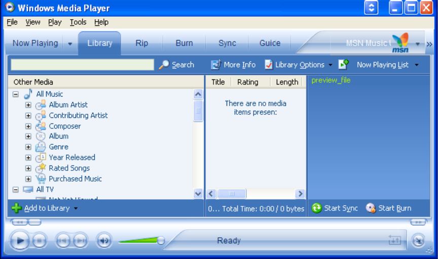438x259 pixels.
Task: Click Start Burn link text
Action: 395,208
